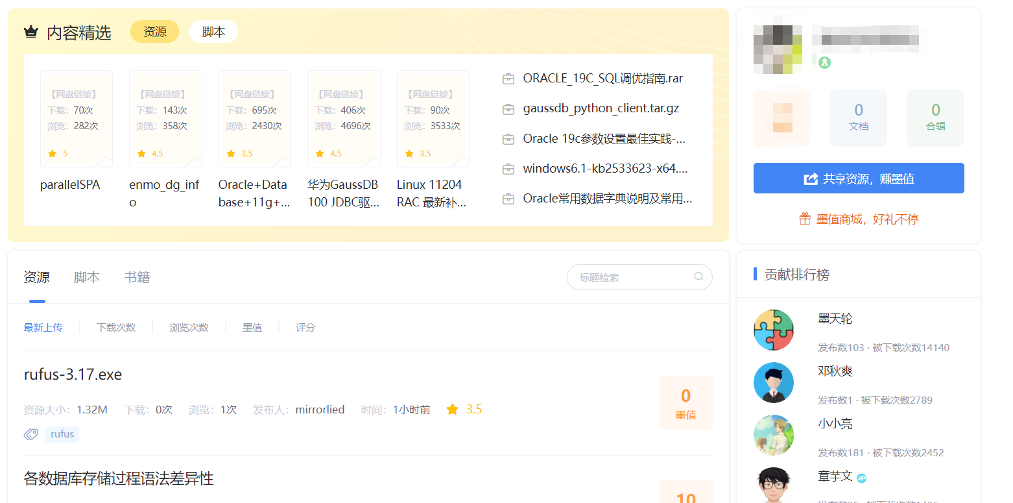Click the green user badge under the profile name
Screen dimensions: 1013x503
pos(824,62)
